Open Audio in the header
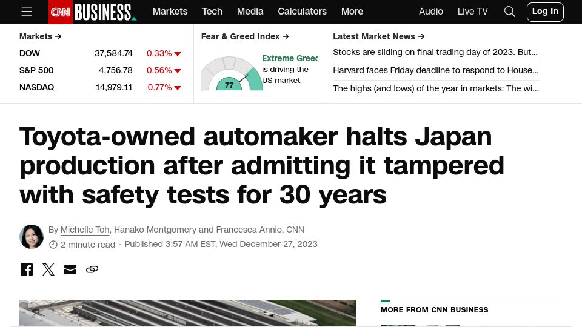 coord(431,12)
